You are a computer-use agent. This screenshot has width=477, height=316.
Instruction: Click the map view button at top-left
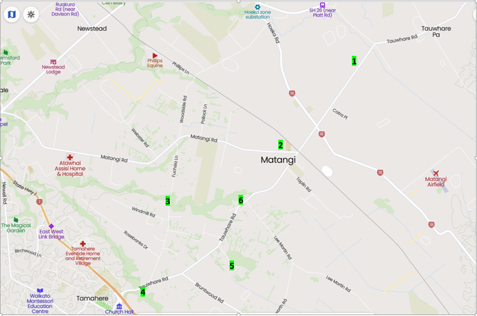(12, 14)
